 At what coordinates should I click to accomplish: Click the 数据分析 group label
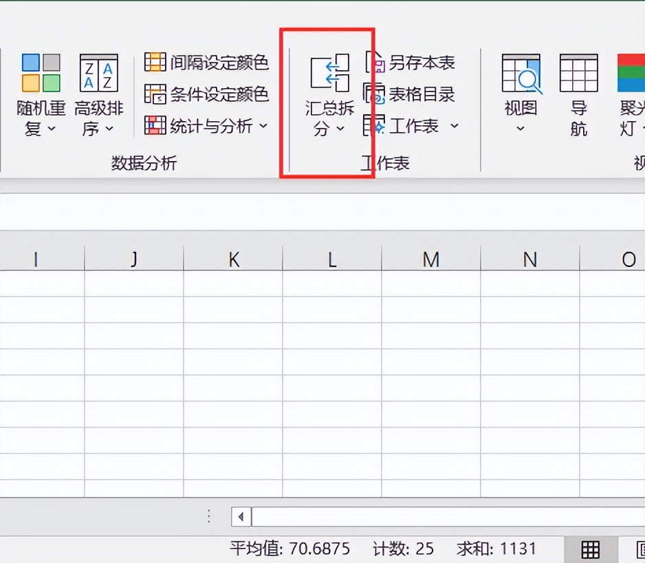click(x=143, y=163)
